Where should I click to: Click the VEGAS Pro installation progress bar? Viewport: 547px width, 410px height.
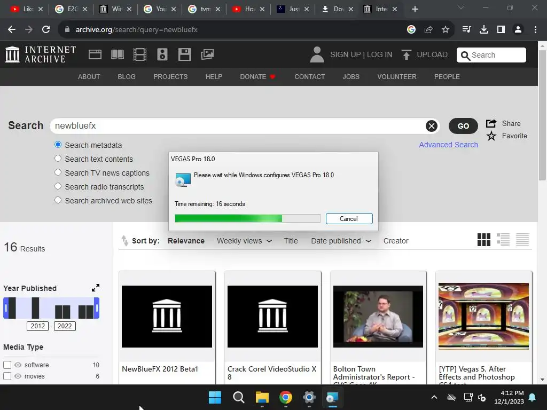click(247, 218)
